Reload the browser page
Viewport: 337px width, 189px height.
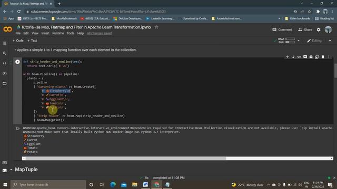coord(19,12)
